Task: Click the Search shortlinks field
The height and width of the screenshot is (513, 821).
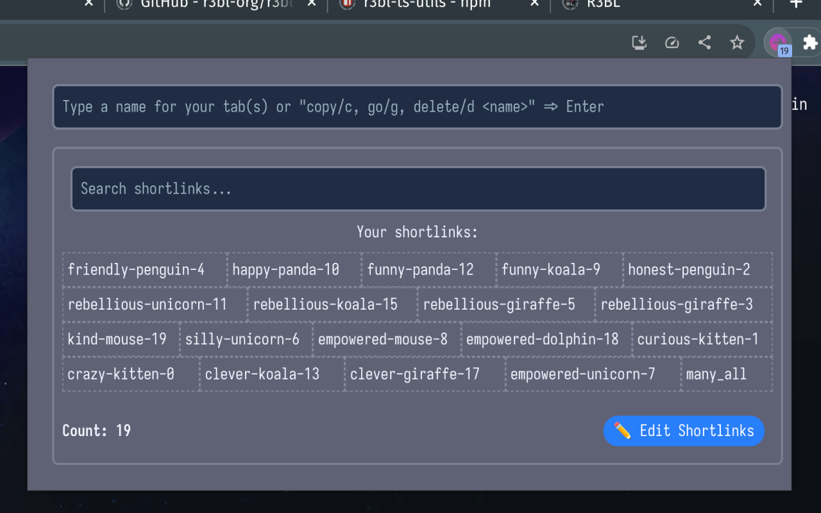Action: (418, 189)
